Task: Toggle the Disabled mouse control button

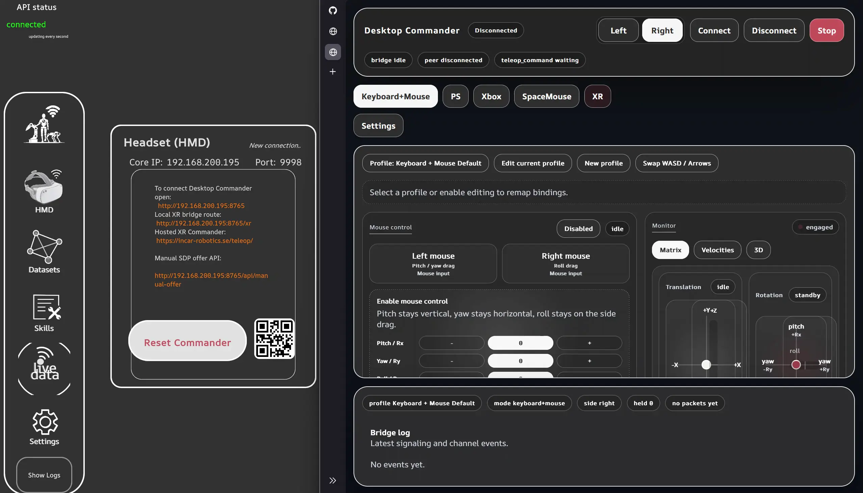Action: [x=578, y=229]
